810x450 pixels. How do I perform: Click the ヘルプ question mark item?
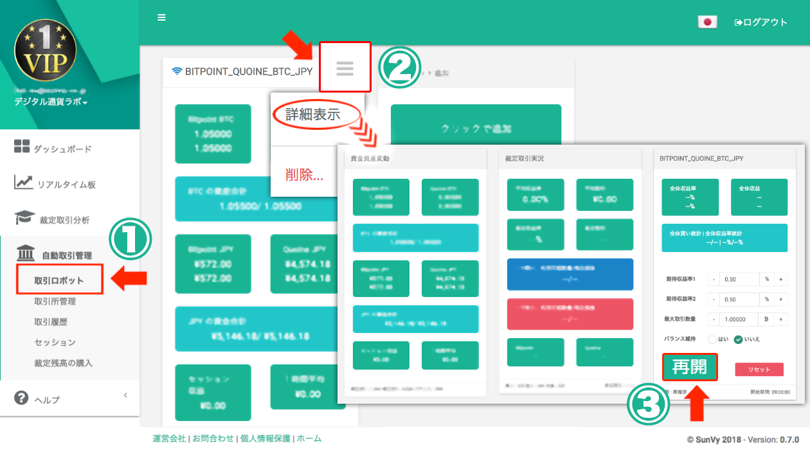click(46, 400)
